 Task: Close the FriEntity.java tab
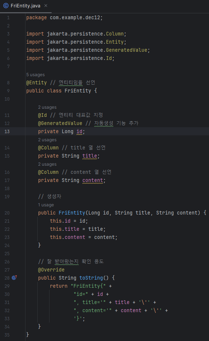click(46, 6)
